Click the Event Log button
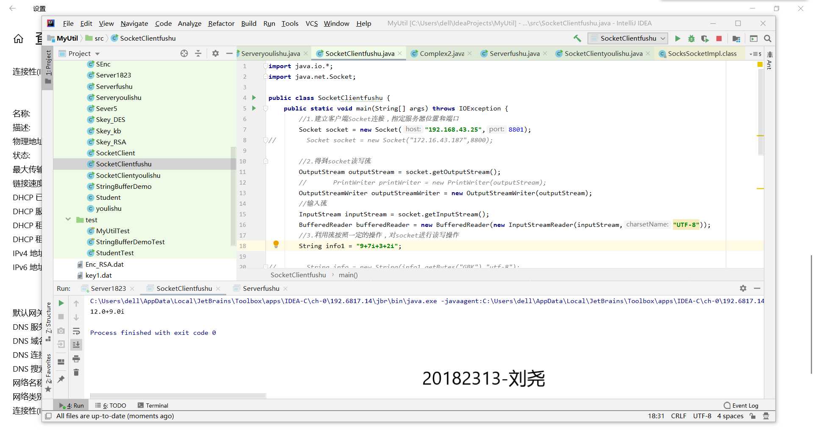This screenshot has height=436, width=813. coord(741,406)
